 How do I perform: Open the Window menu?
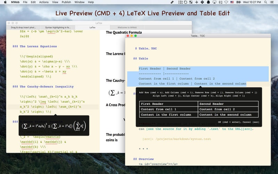click(x=80, y=2)
